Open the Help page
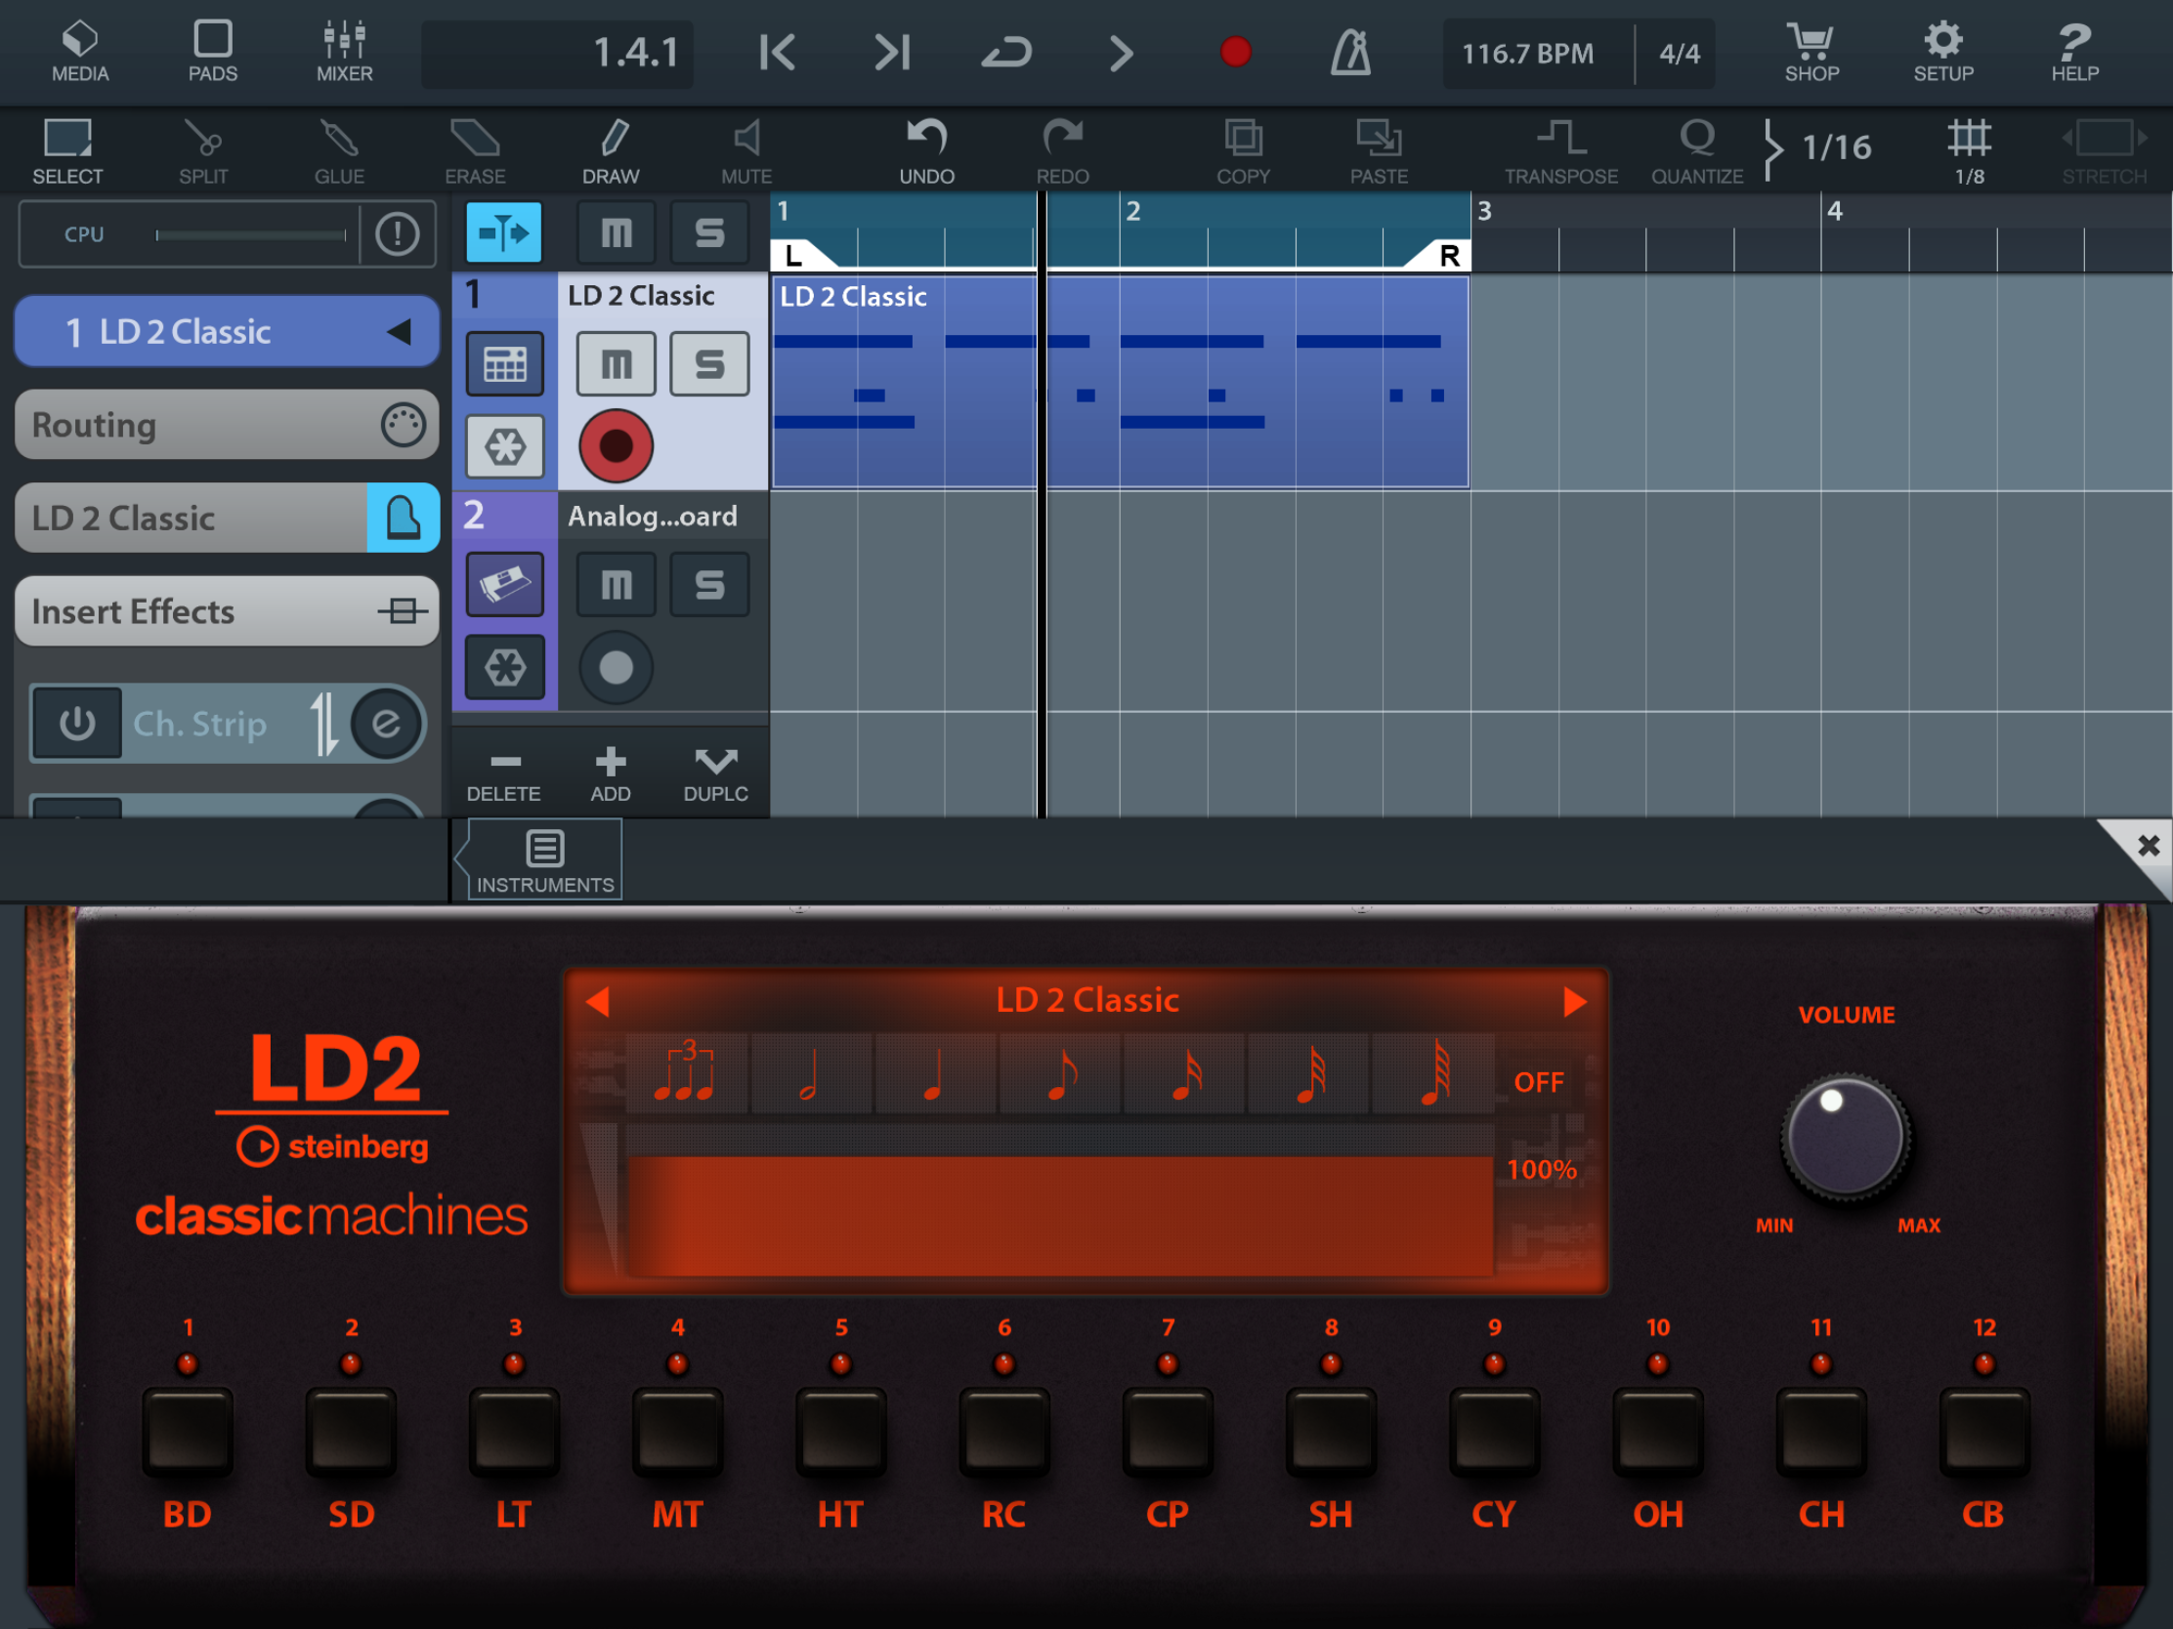Image resolution: width=2173 pixels, height=1629 pixels. click(2074, 52)
